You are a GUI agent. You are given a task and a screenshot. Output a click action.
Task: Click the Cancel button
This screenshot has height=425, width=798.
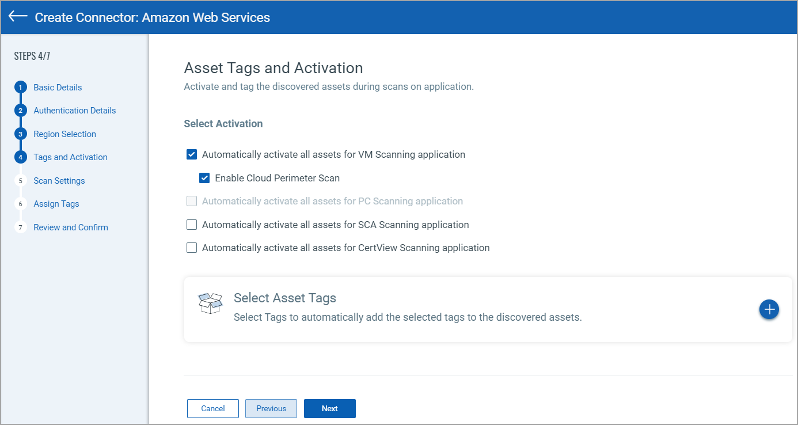212,408
